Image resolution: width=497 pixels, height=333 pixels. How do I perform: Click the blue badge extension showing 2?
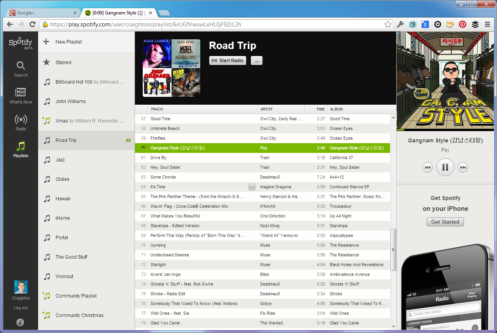click(425, 24)
